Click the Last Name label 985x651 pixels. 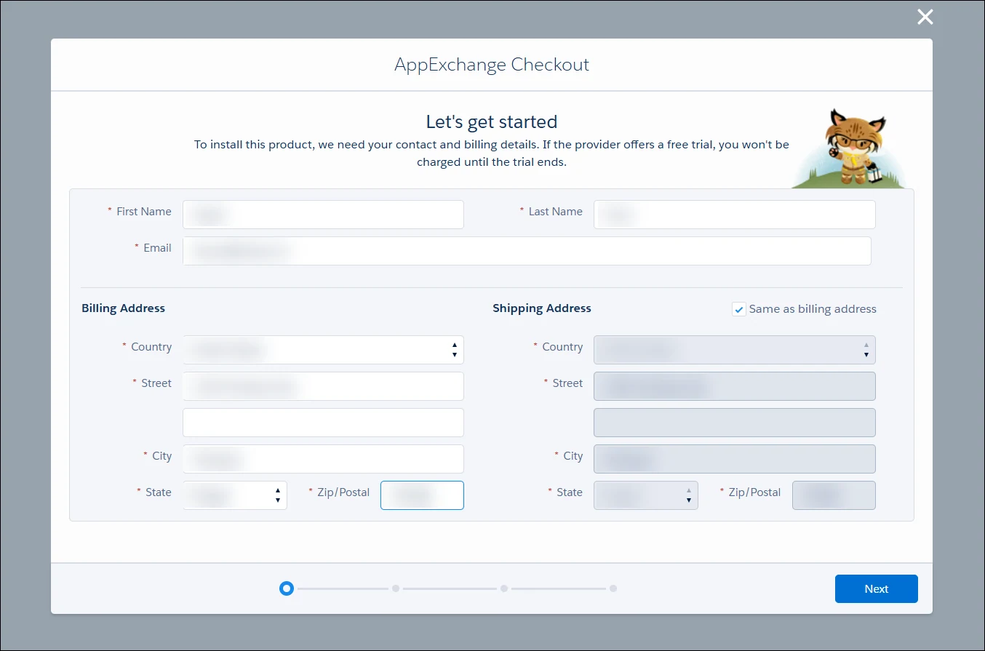556,212
